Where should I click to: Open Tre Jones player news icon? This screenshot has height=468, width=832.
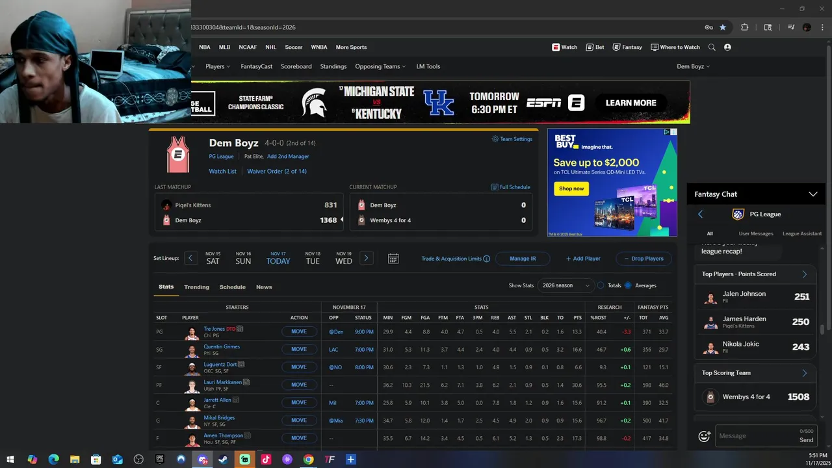click(x=240, y=329)
